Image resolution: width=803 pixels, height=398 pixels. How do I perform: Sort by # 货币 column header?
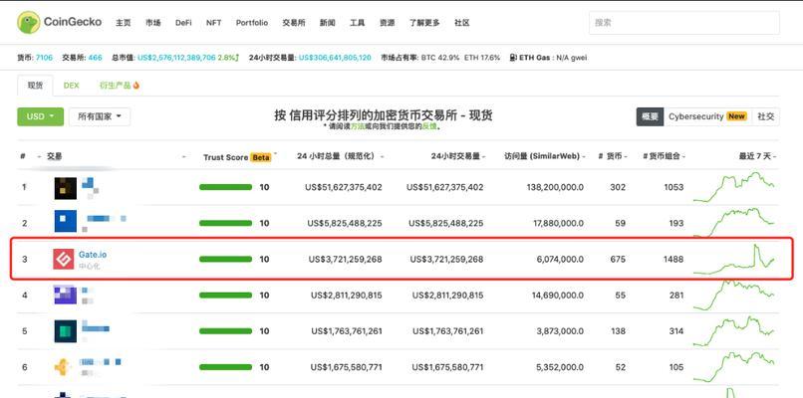[x=612, y=156]
